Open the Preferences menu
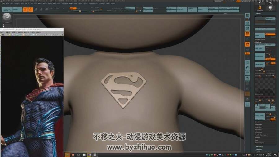 click(65, 3)
